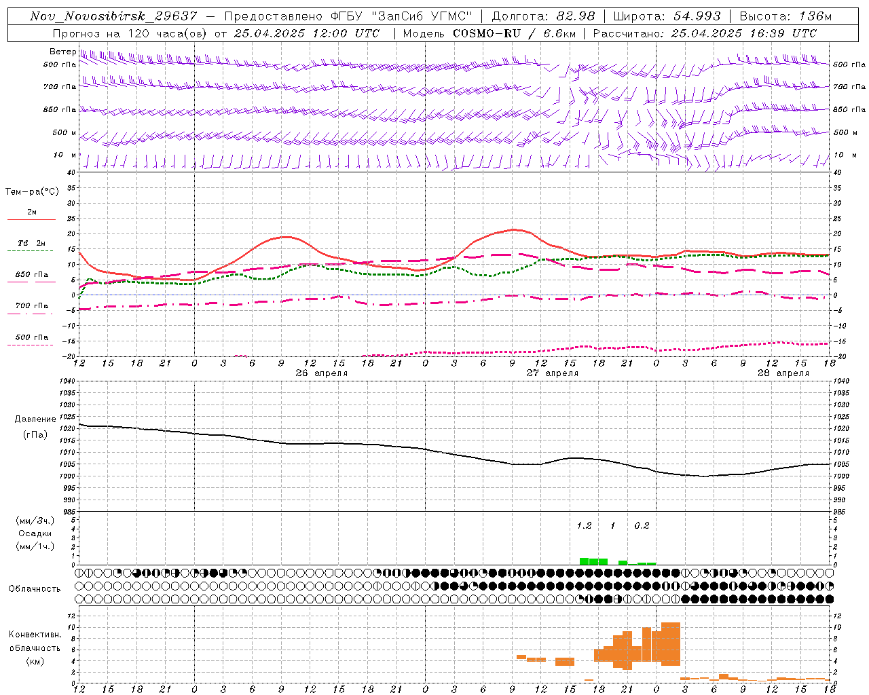This screenshot has width=869, height=695.
Task: Click the model name COSMO-RU / 6.6км
Action: click(x=515, y=33)
